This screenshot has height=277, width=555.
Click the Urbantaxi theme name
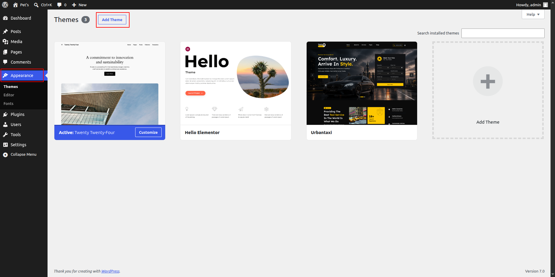point(321,133)
